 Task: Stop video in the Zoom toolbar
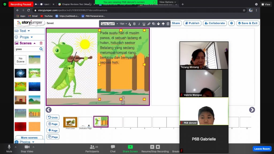[x=27, y=148]
